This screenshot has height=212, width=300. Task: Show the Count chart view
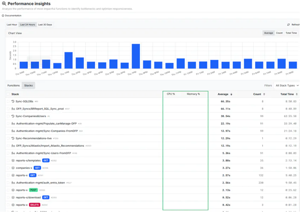280,33
